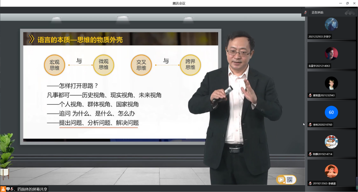Click the 正在讲话 speaking indicator text
This screenshot has width=358, height=192.
[318, 12]
